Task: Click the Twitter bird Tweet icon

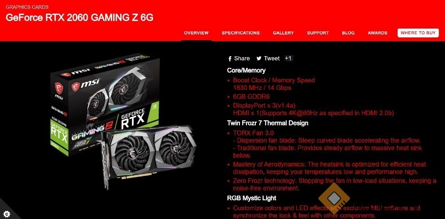Action: tap(259, 58)
